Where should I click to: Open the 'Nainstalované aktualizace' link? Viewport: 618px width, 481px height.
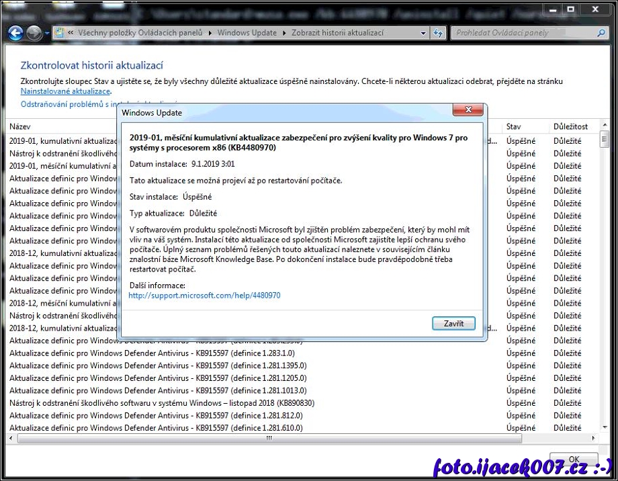tap(65, 91)
